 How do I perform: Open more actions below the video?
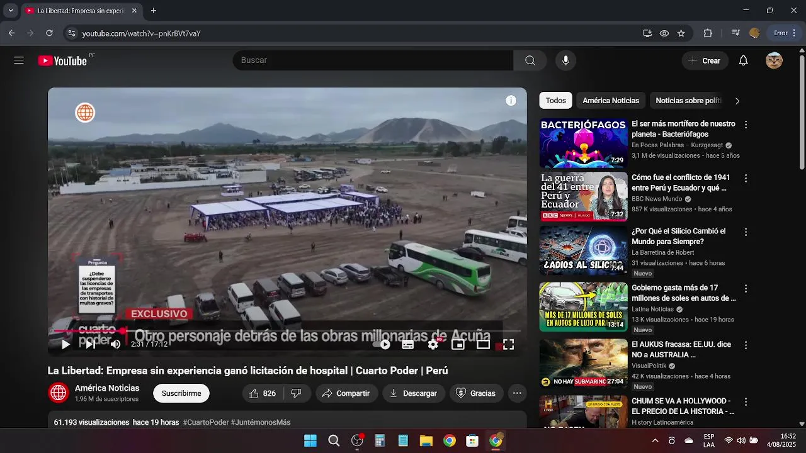(517, 393)
